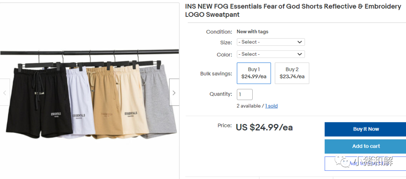
Task: Show the previous product image arrow
Action: point(5,92)
